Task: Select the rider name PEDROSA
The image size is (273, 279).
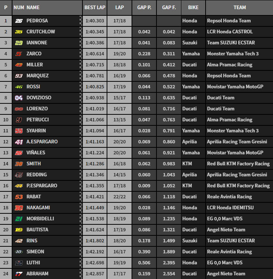Action: click(x=37, y=21)
